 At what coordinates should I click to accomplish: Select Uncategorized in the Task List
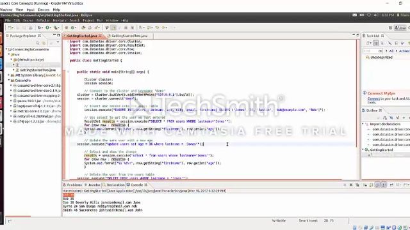click(x=381, y=57)
